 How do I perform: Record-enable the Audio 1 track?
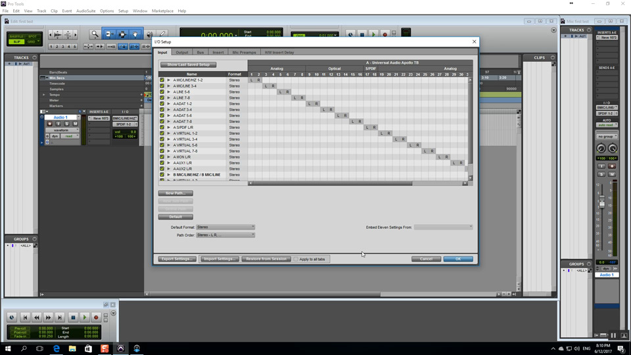(50, 124)
